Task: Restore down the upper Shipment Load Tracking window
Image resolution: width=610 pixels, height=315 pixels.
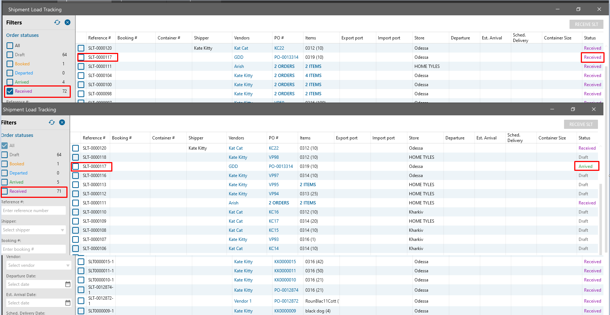Action: coord(578,9)
